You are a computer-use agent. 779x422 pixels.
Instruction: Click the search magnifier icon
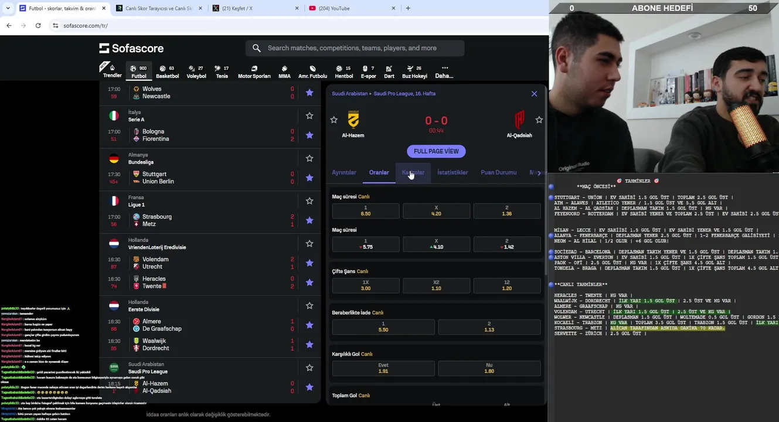(257, 48)
